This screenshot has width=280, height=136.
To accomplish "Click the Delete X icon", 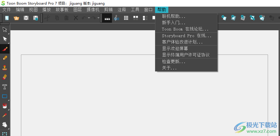I will click(x=76, y=18).
